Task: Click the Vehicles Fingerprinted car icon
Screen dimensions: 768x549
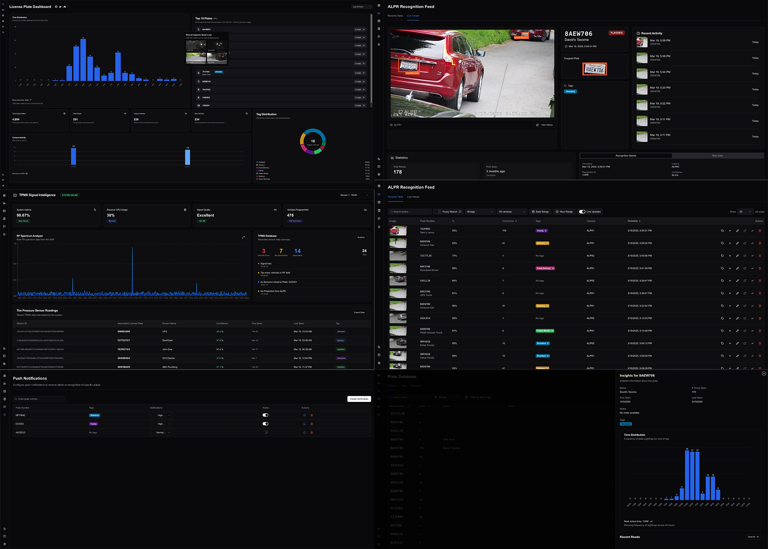Action: pyautogui.click(x=365, y=210)
